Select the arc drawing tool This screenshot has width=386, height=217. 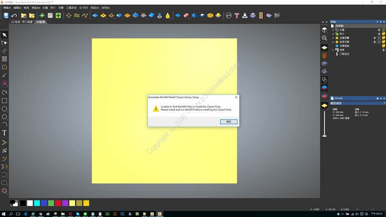tap(4, 125)
